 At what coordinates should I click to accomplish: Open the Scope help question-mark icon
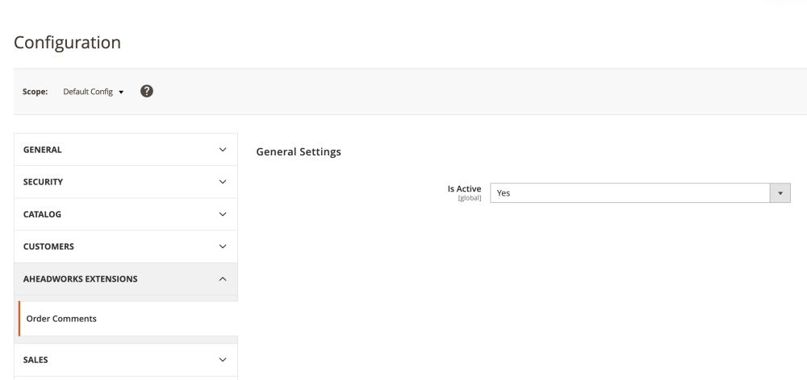point(147,92)
